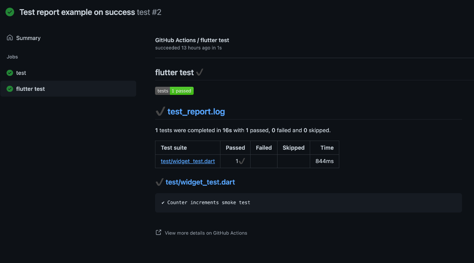The height and width of the screenshot is (263, 474).
Task: Click the 'succeeded 13 hours ago in 1s' text
Action: tap(189, 48)
